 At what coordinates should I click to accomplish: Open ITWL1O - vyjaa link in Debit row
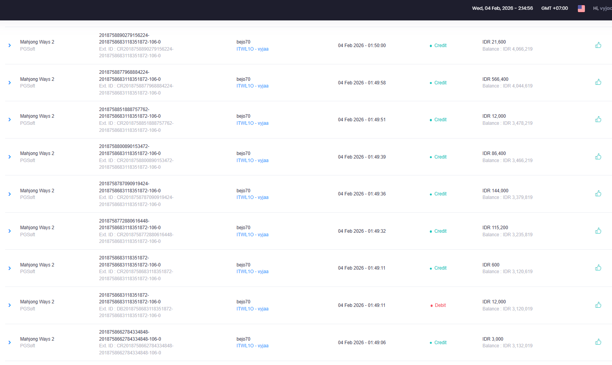(x=252, y=309)
